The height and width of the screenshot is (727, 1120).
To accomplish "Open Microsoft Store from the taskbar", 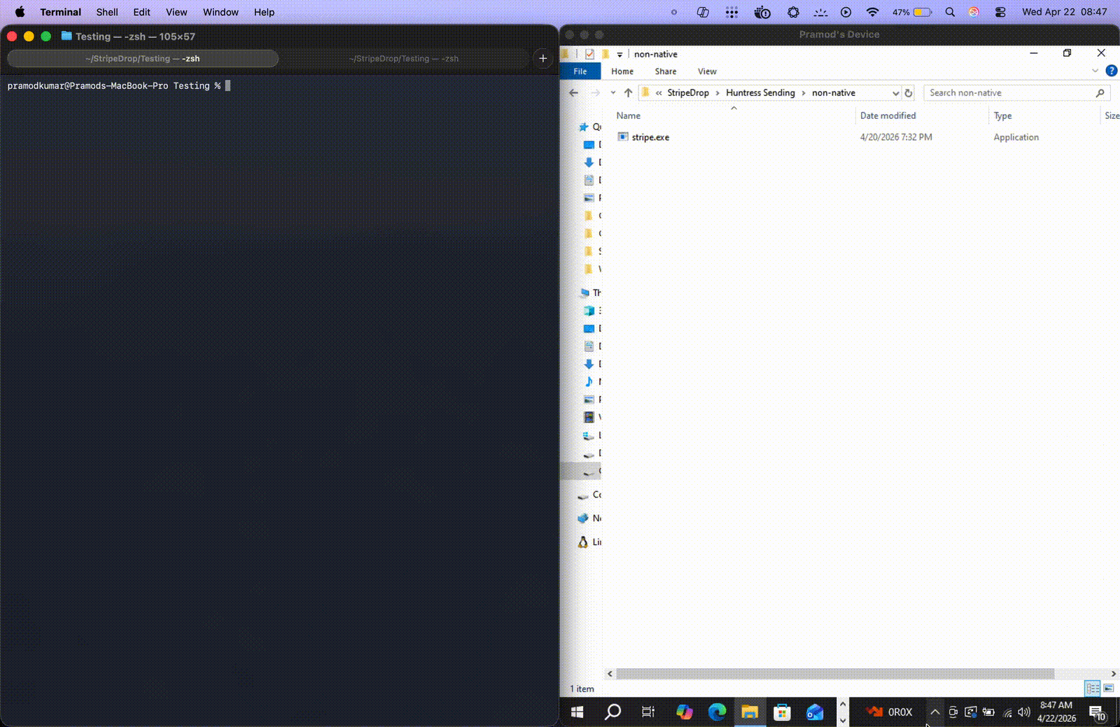I will pyautogui.click(x=782, y=712).
